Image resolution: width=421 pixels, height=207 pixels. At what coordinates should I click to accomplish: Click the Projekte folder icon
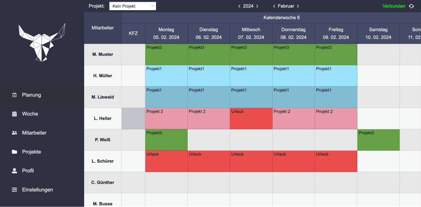click(x=14, y=152)
